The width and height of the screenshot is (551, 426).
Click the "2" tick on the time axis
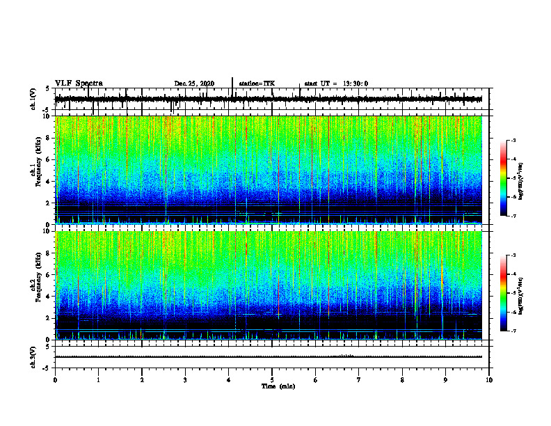tap(142, 380)
